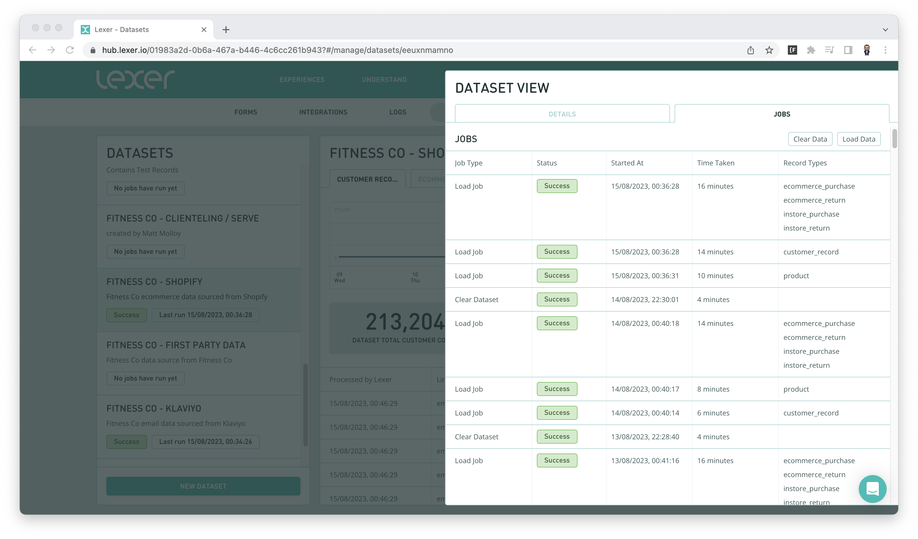Open the {F} browser extension

pos(793,50)
